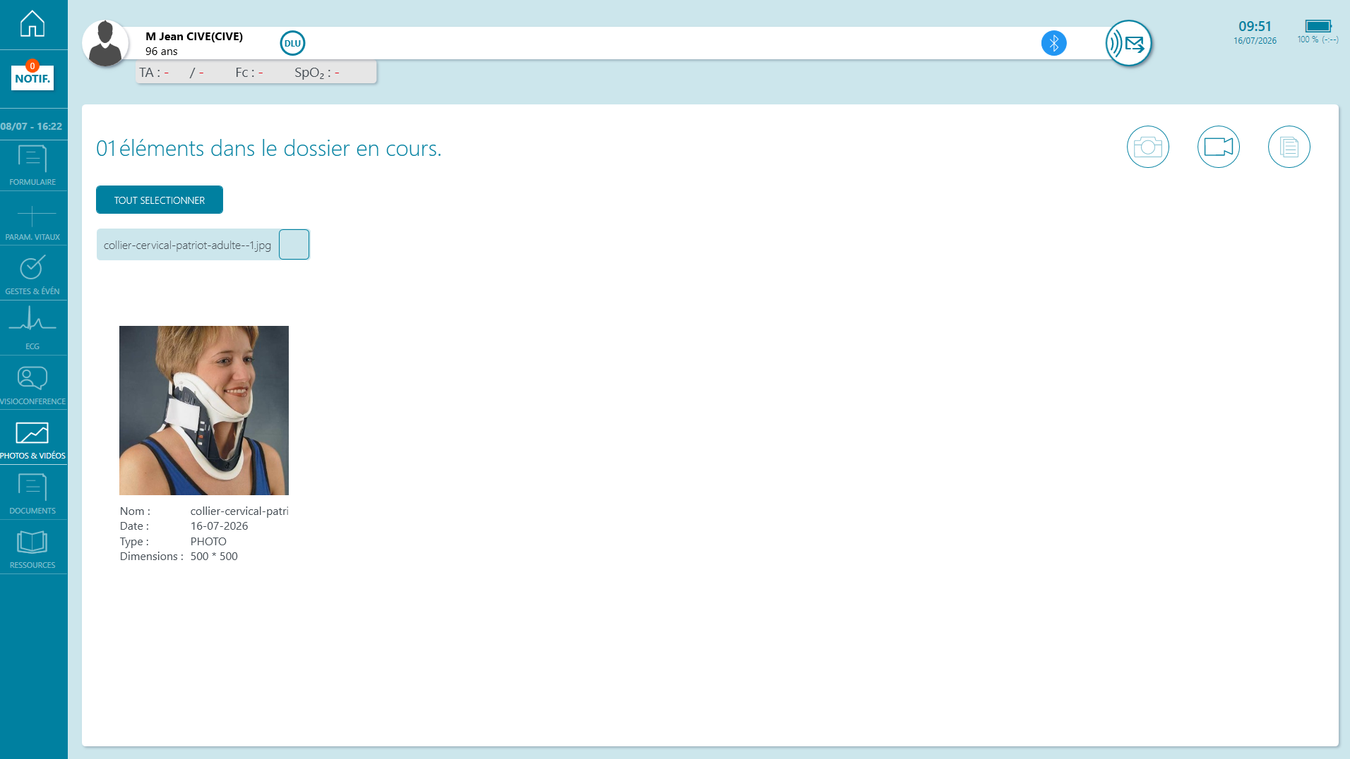Image resolution: width=1350 pixels, height=759 pixels.
Task: Open the Documents section
Action: (32, 494)
